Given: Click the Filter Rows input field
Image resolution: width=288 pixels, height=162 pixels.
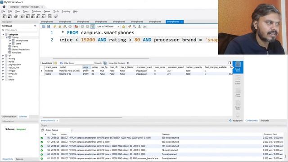Looking at the screenshot, I should click(x=84, y=63).
